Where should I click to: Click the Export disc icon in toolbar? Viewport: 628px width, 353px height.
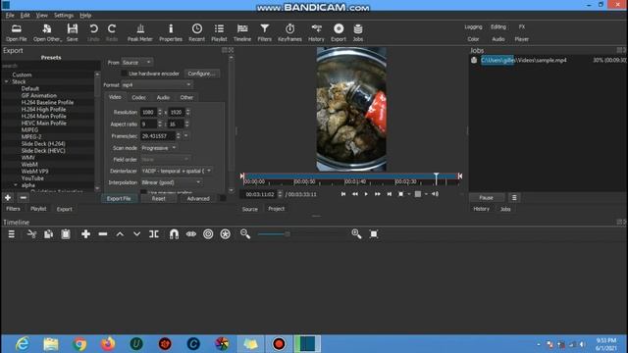339,32
